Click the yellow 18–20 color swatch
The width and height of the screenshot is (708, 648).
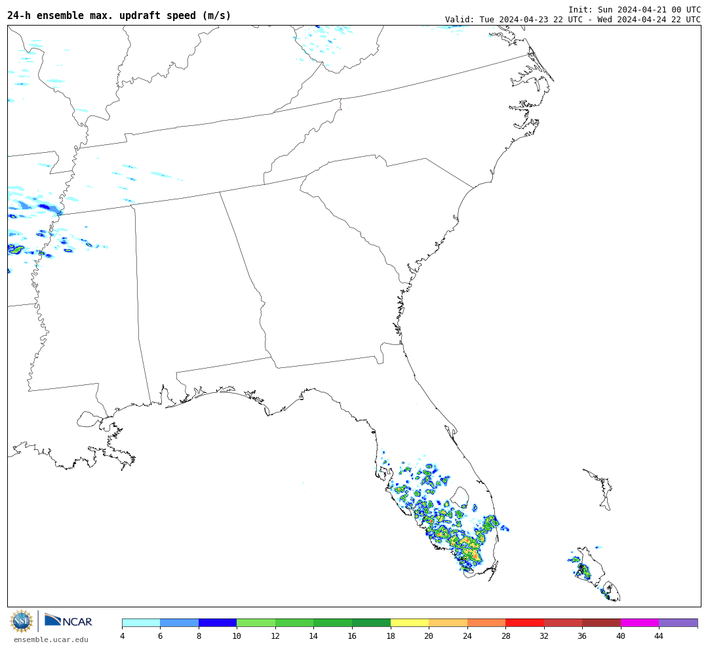pos(410,622)
